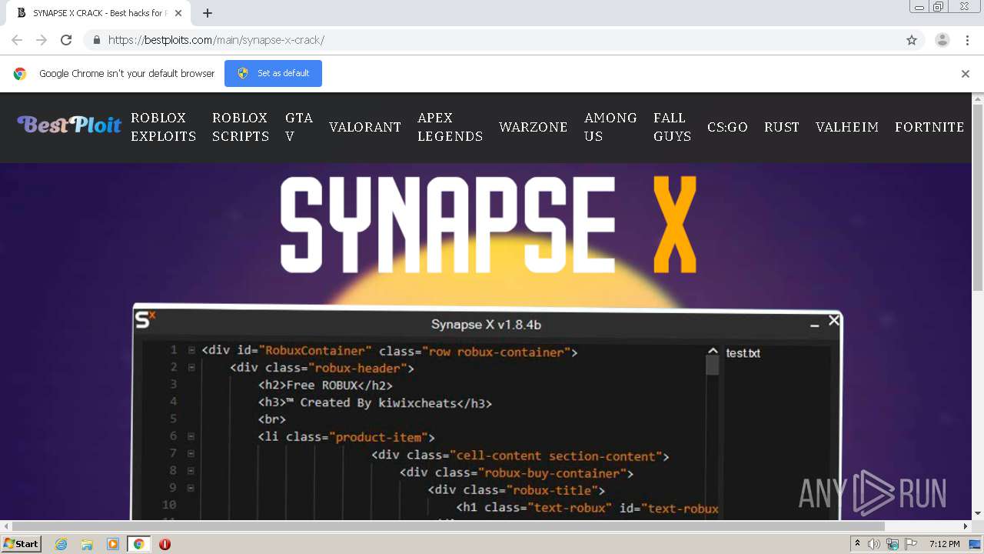Click the page scroll down arrow

(x=978, y=514)
